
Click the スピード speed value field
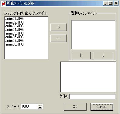point(29,107)
